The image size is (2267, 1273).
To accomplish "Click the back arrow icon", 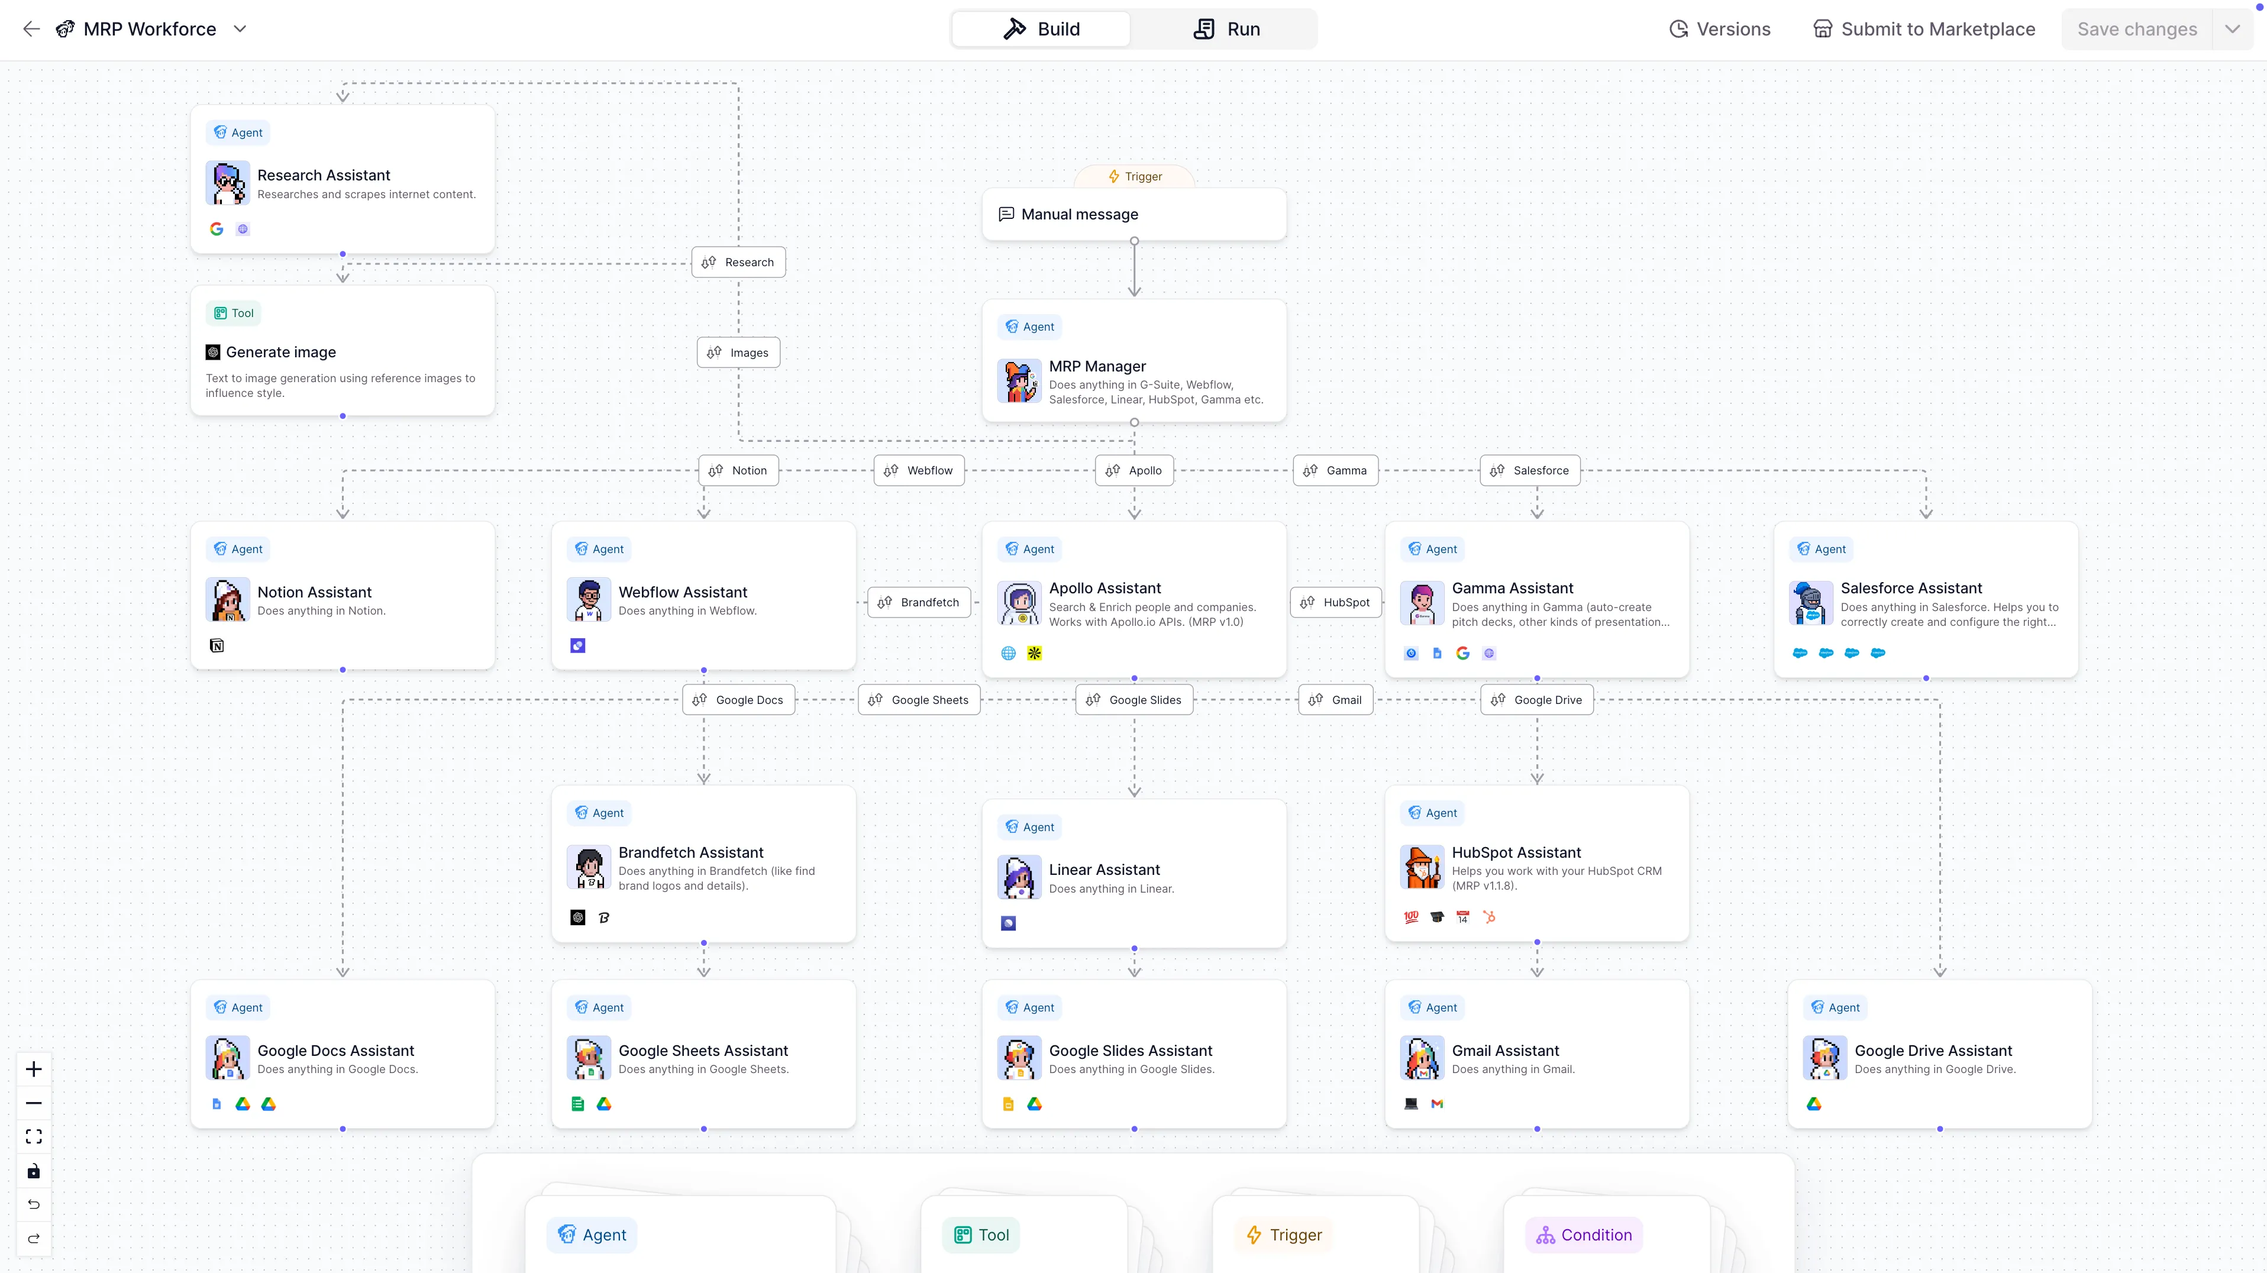I will (x=32, y=29).
